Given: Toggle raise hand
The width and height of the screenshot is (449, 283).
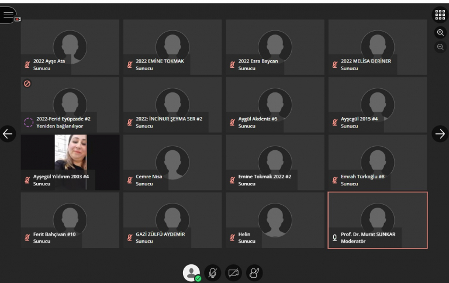Looking at the screenshot, I should pos(254,272).
